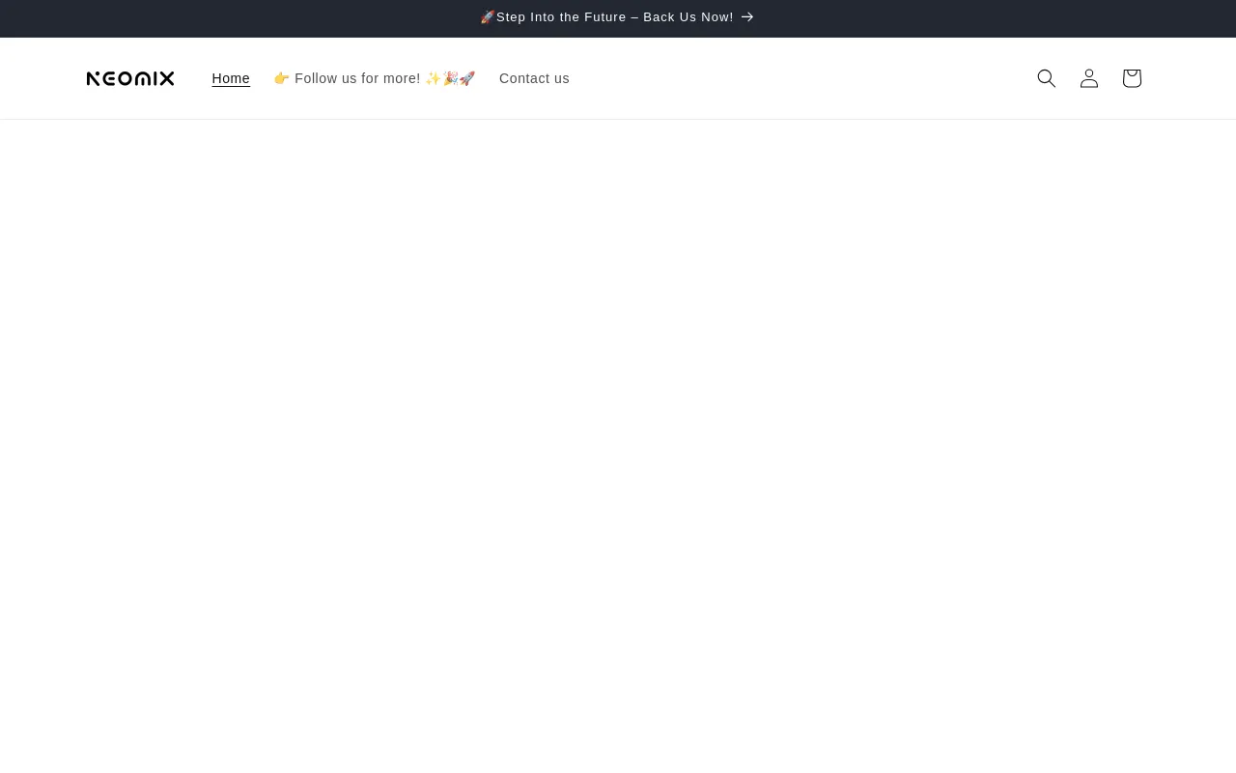Click the arrow icon in announcement bar
This screenshot has height=773, width=1236.
point(747,17)
